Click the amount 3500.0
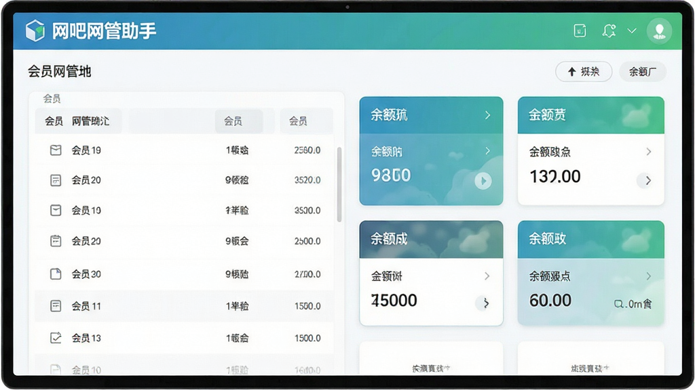This screenshot has height=390, width=695. pyautogui.click(x=307, y=210)
